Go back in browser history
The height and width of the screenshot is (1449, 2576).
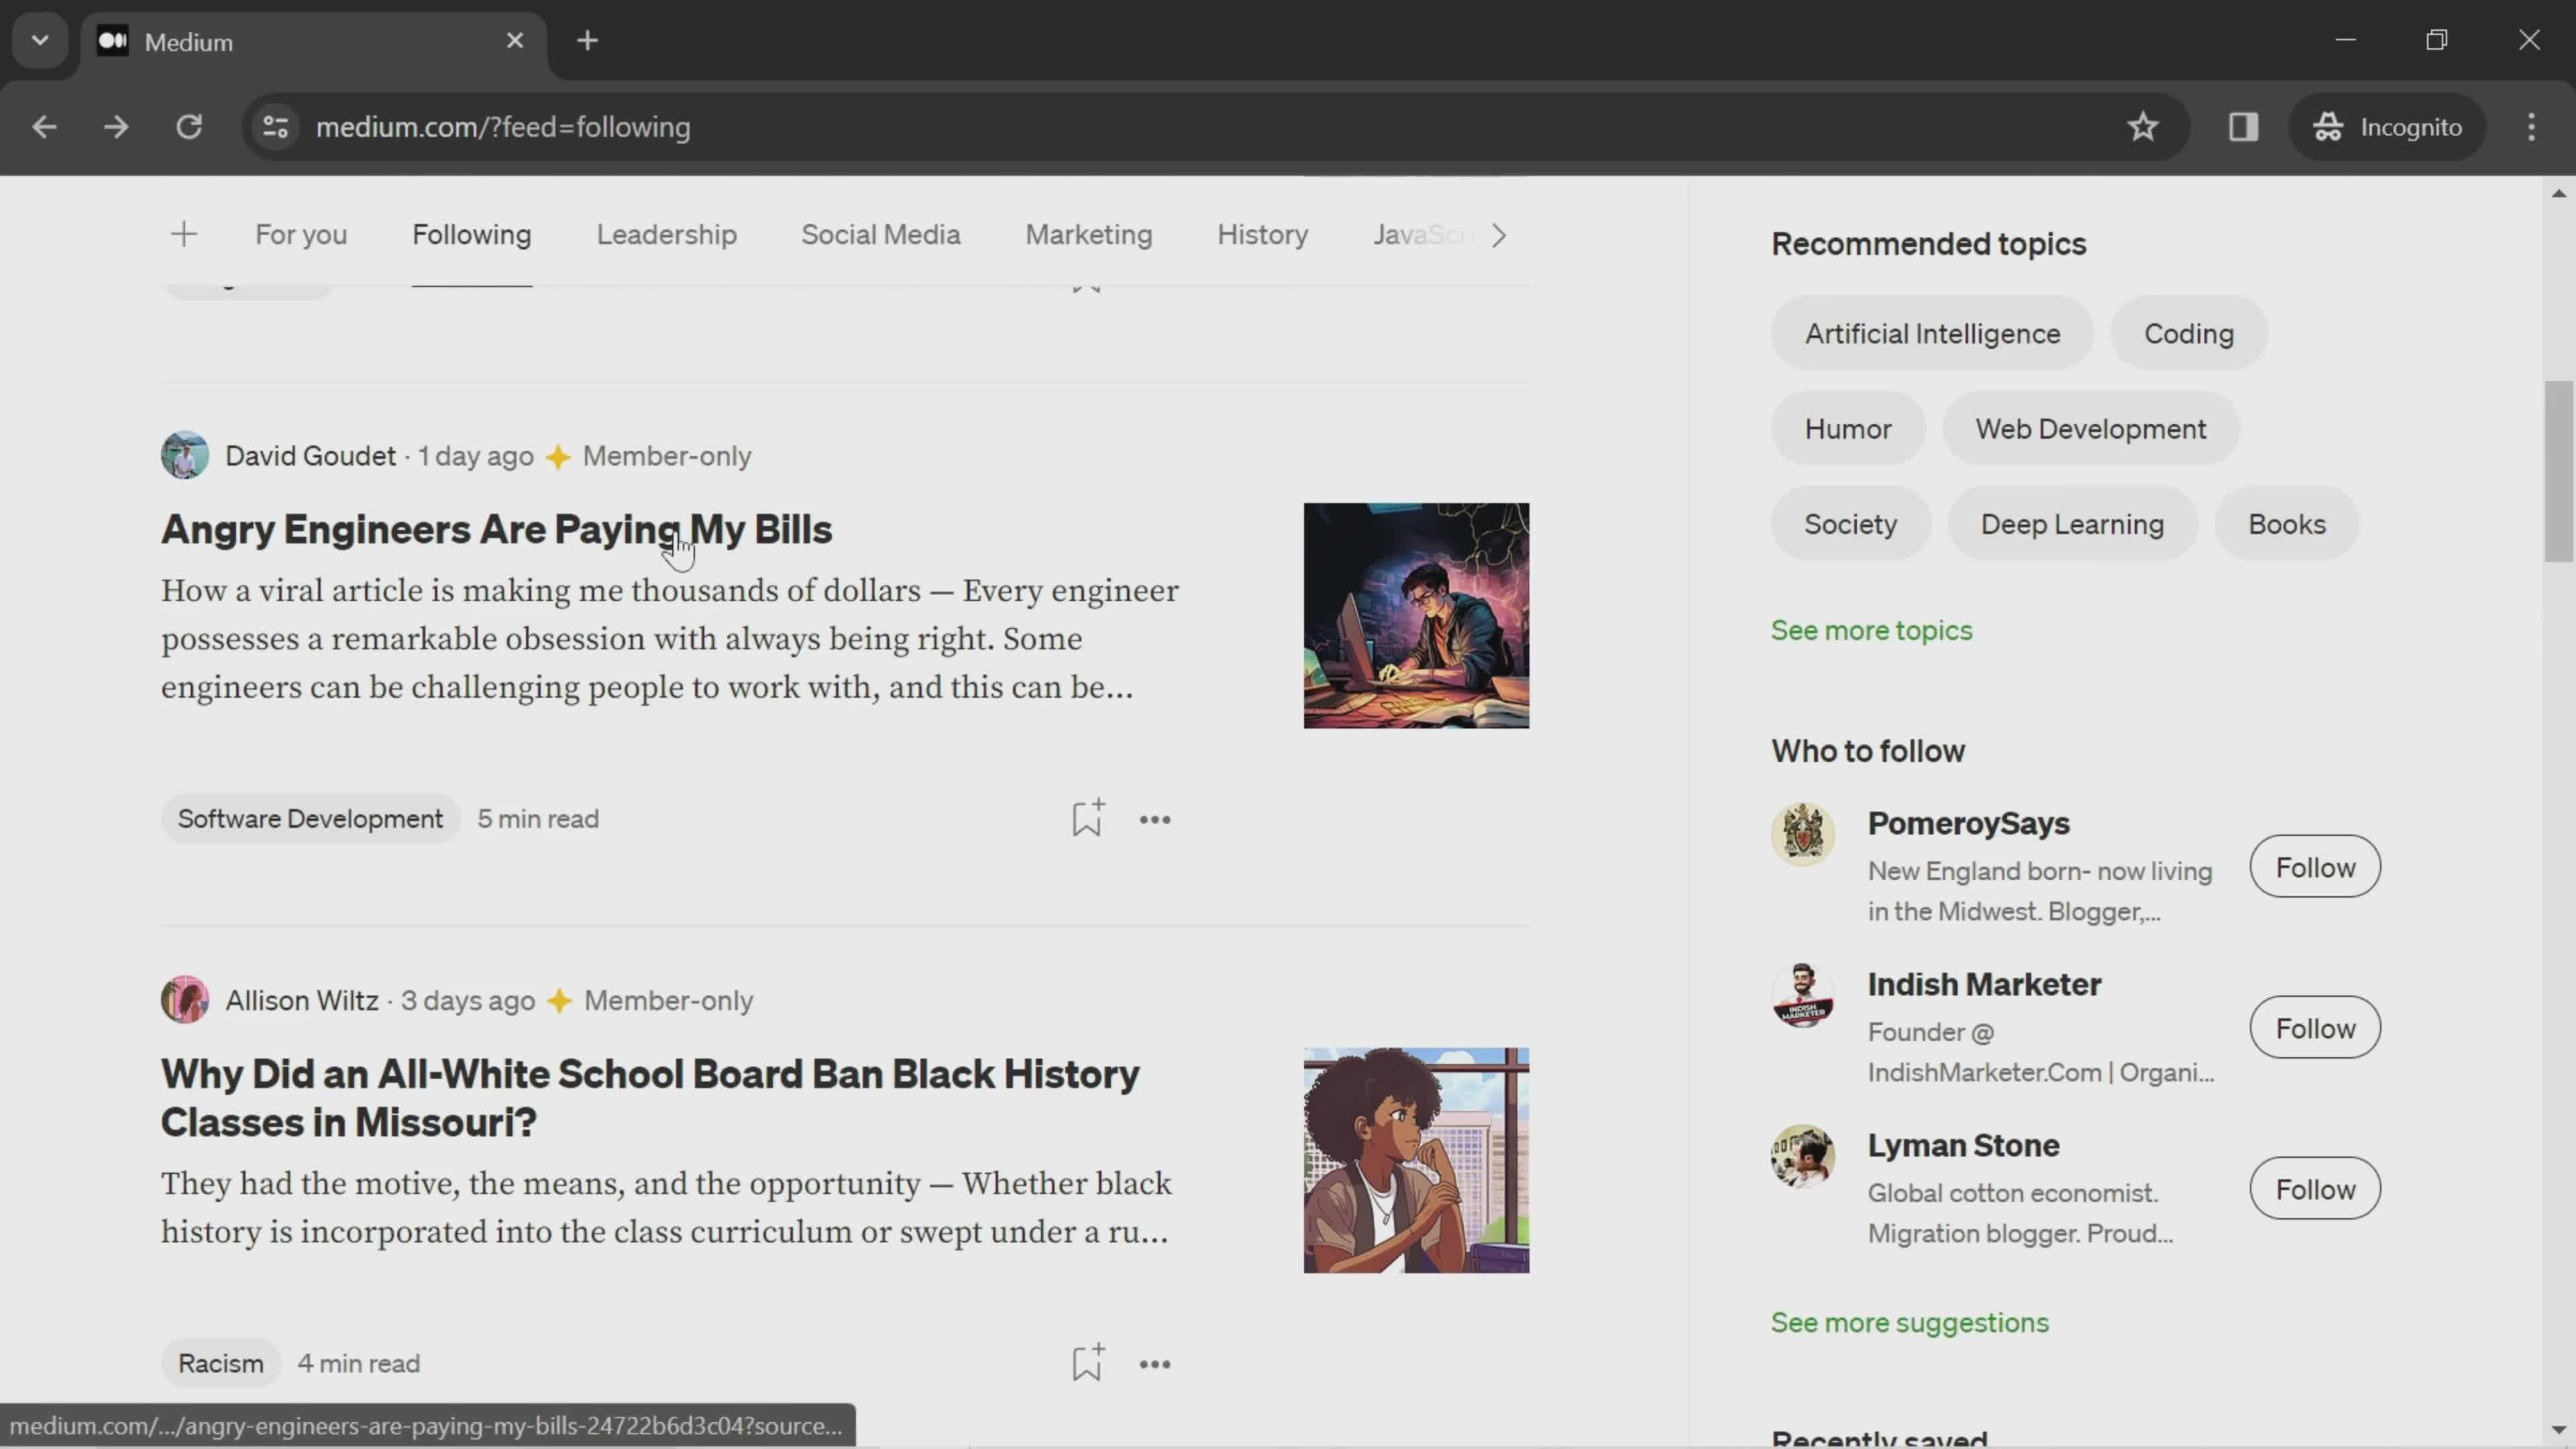click(x=44, y=127)
